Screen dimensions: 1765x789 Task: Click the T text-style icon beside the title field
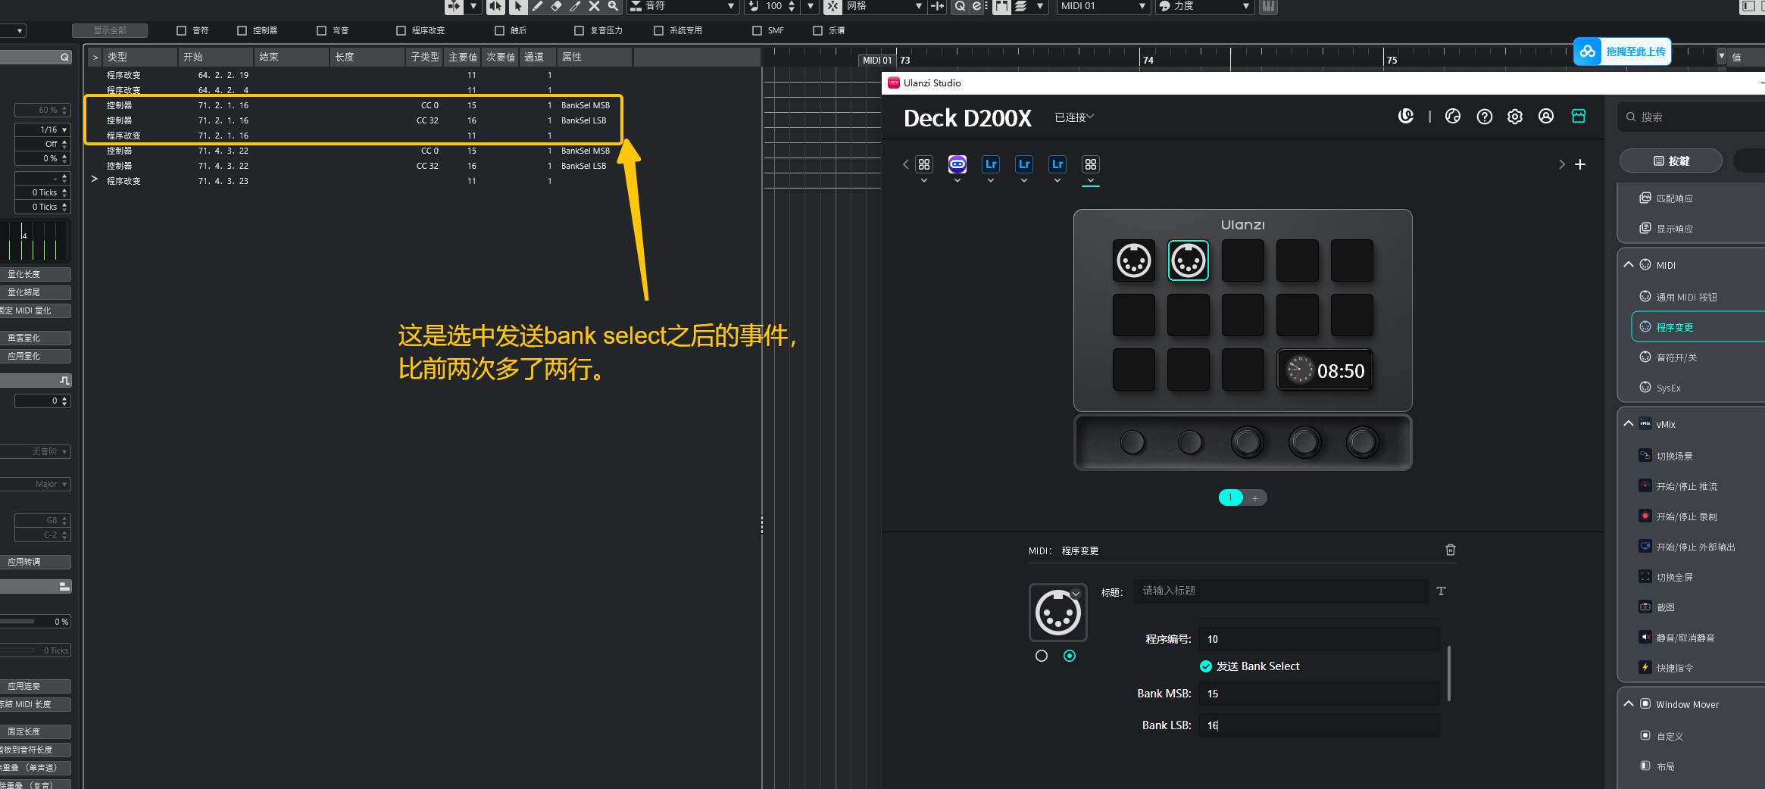click(x=1442, y=591)
